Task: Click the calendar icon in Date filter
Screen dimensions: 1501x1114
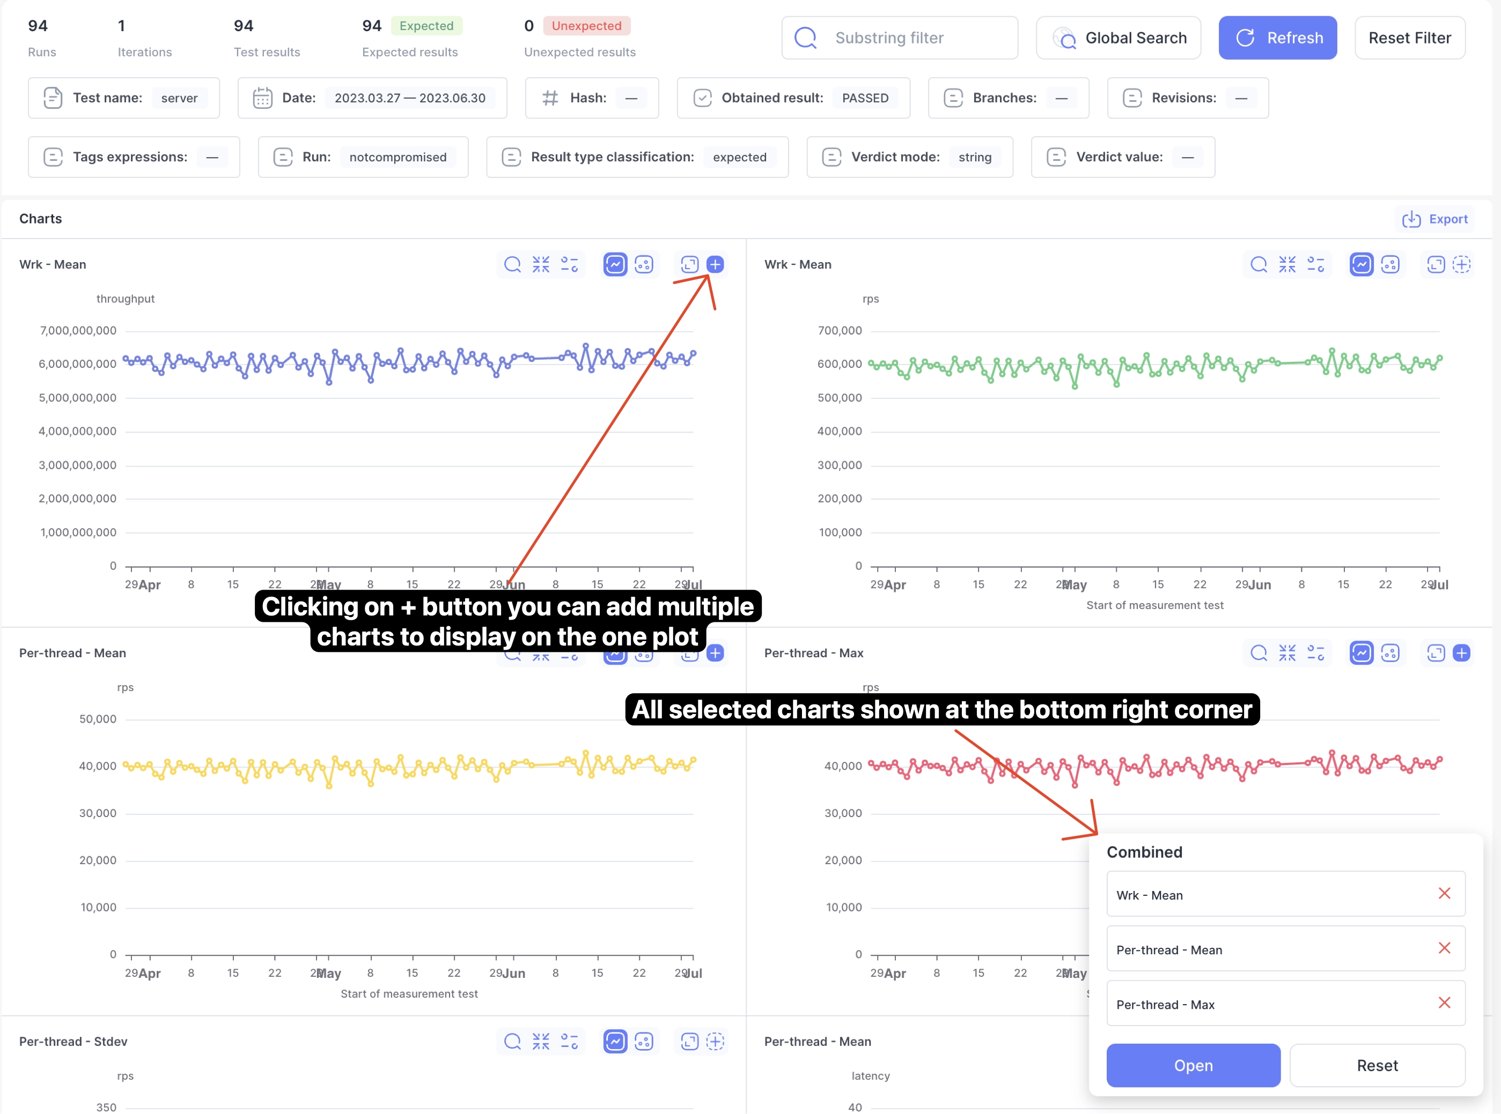Action: [x=262, y=98]
